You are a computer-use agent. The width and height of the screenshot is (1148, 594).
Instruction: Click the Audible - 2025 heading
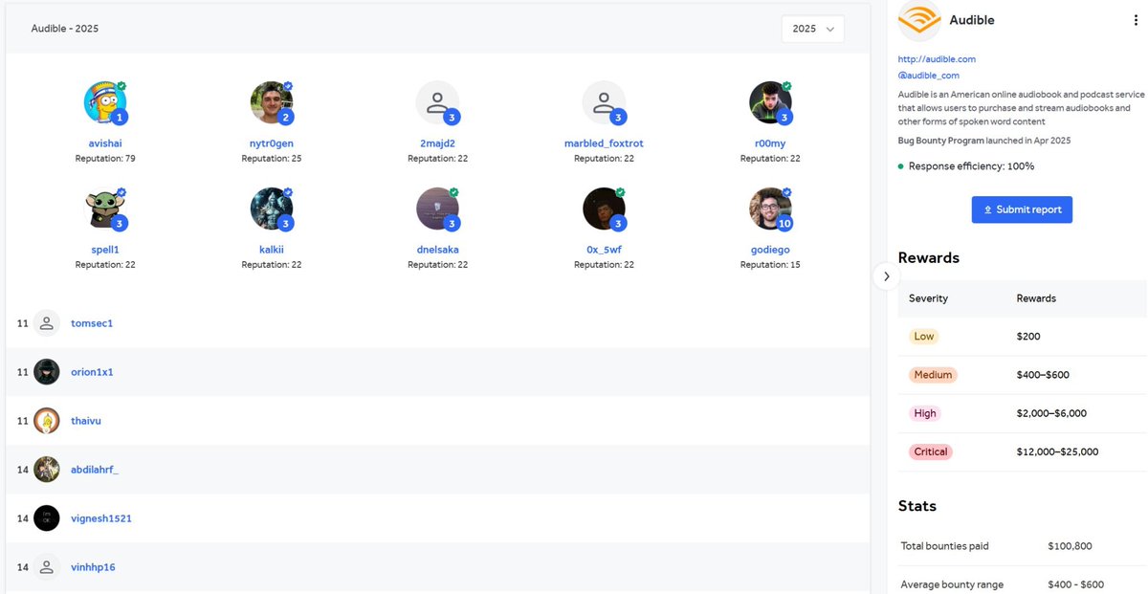tap(65, 29)
